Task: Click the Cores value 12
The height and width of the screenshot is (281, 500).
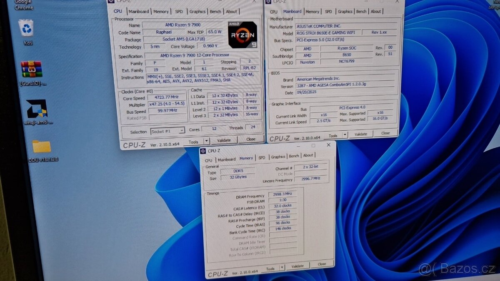Action: (214, 129)
